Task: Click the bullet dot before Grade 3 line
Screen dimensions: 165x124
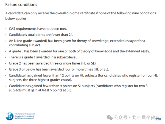Action: 6,70
